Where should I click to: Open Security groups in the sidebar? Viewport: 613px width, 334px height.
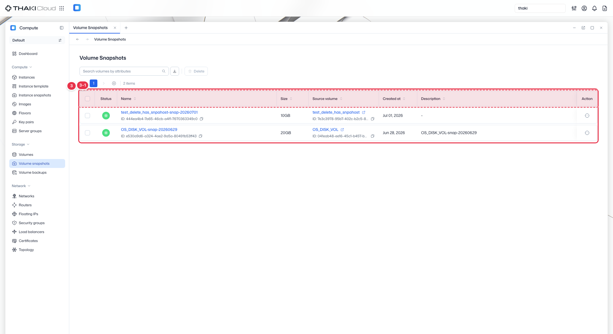coord(37,223)
